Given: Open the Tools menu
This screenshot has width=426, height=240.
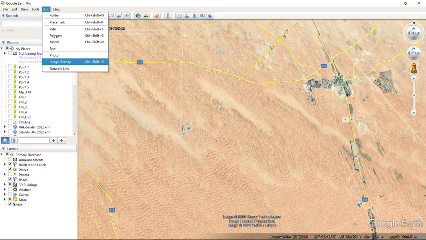Looking at the screenshot, I should pos(35,9).
